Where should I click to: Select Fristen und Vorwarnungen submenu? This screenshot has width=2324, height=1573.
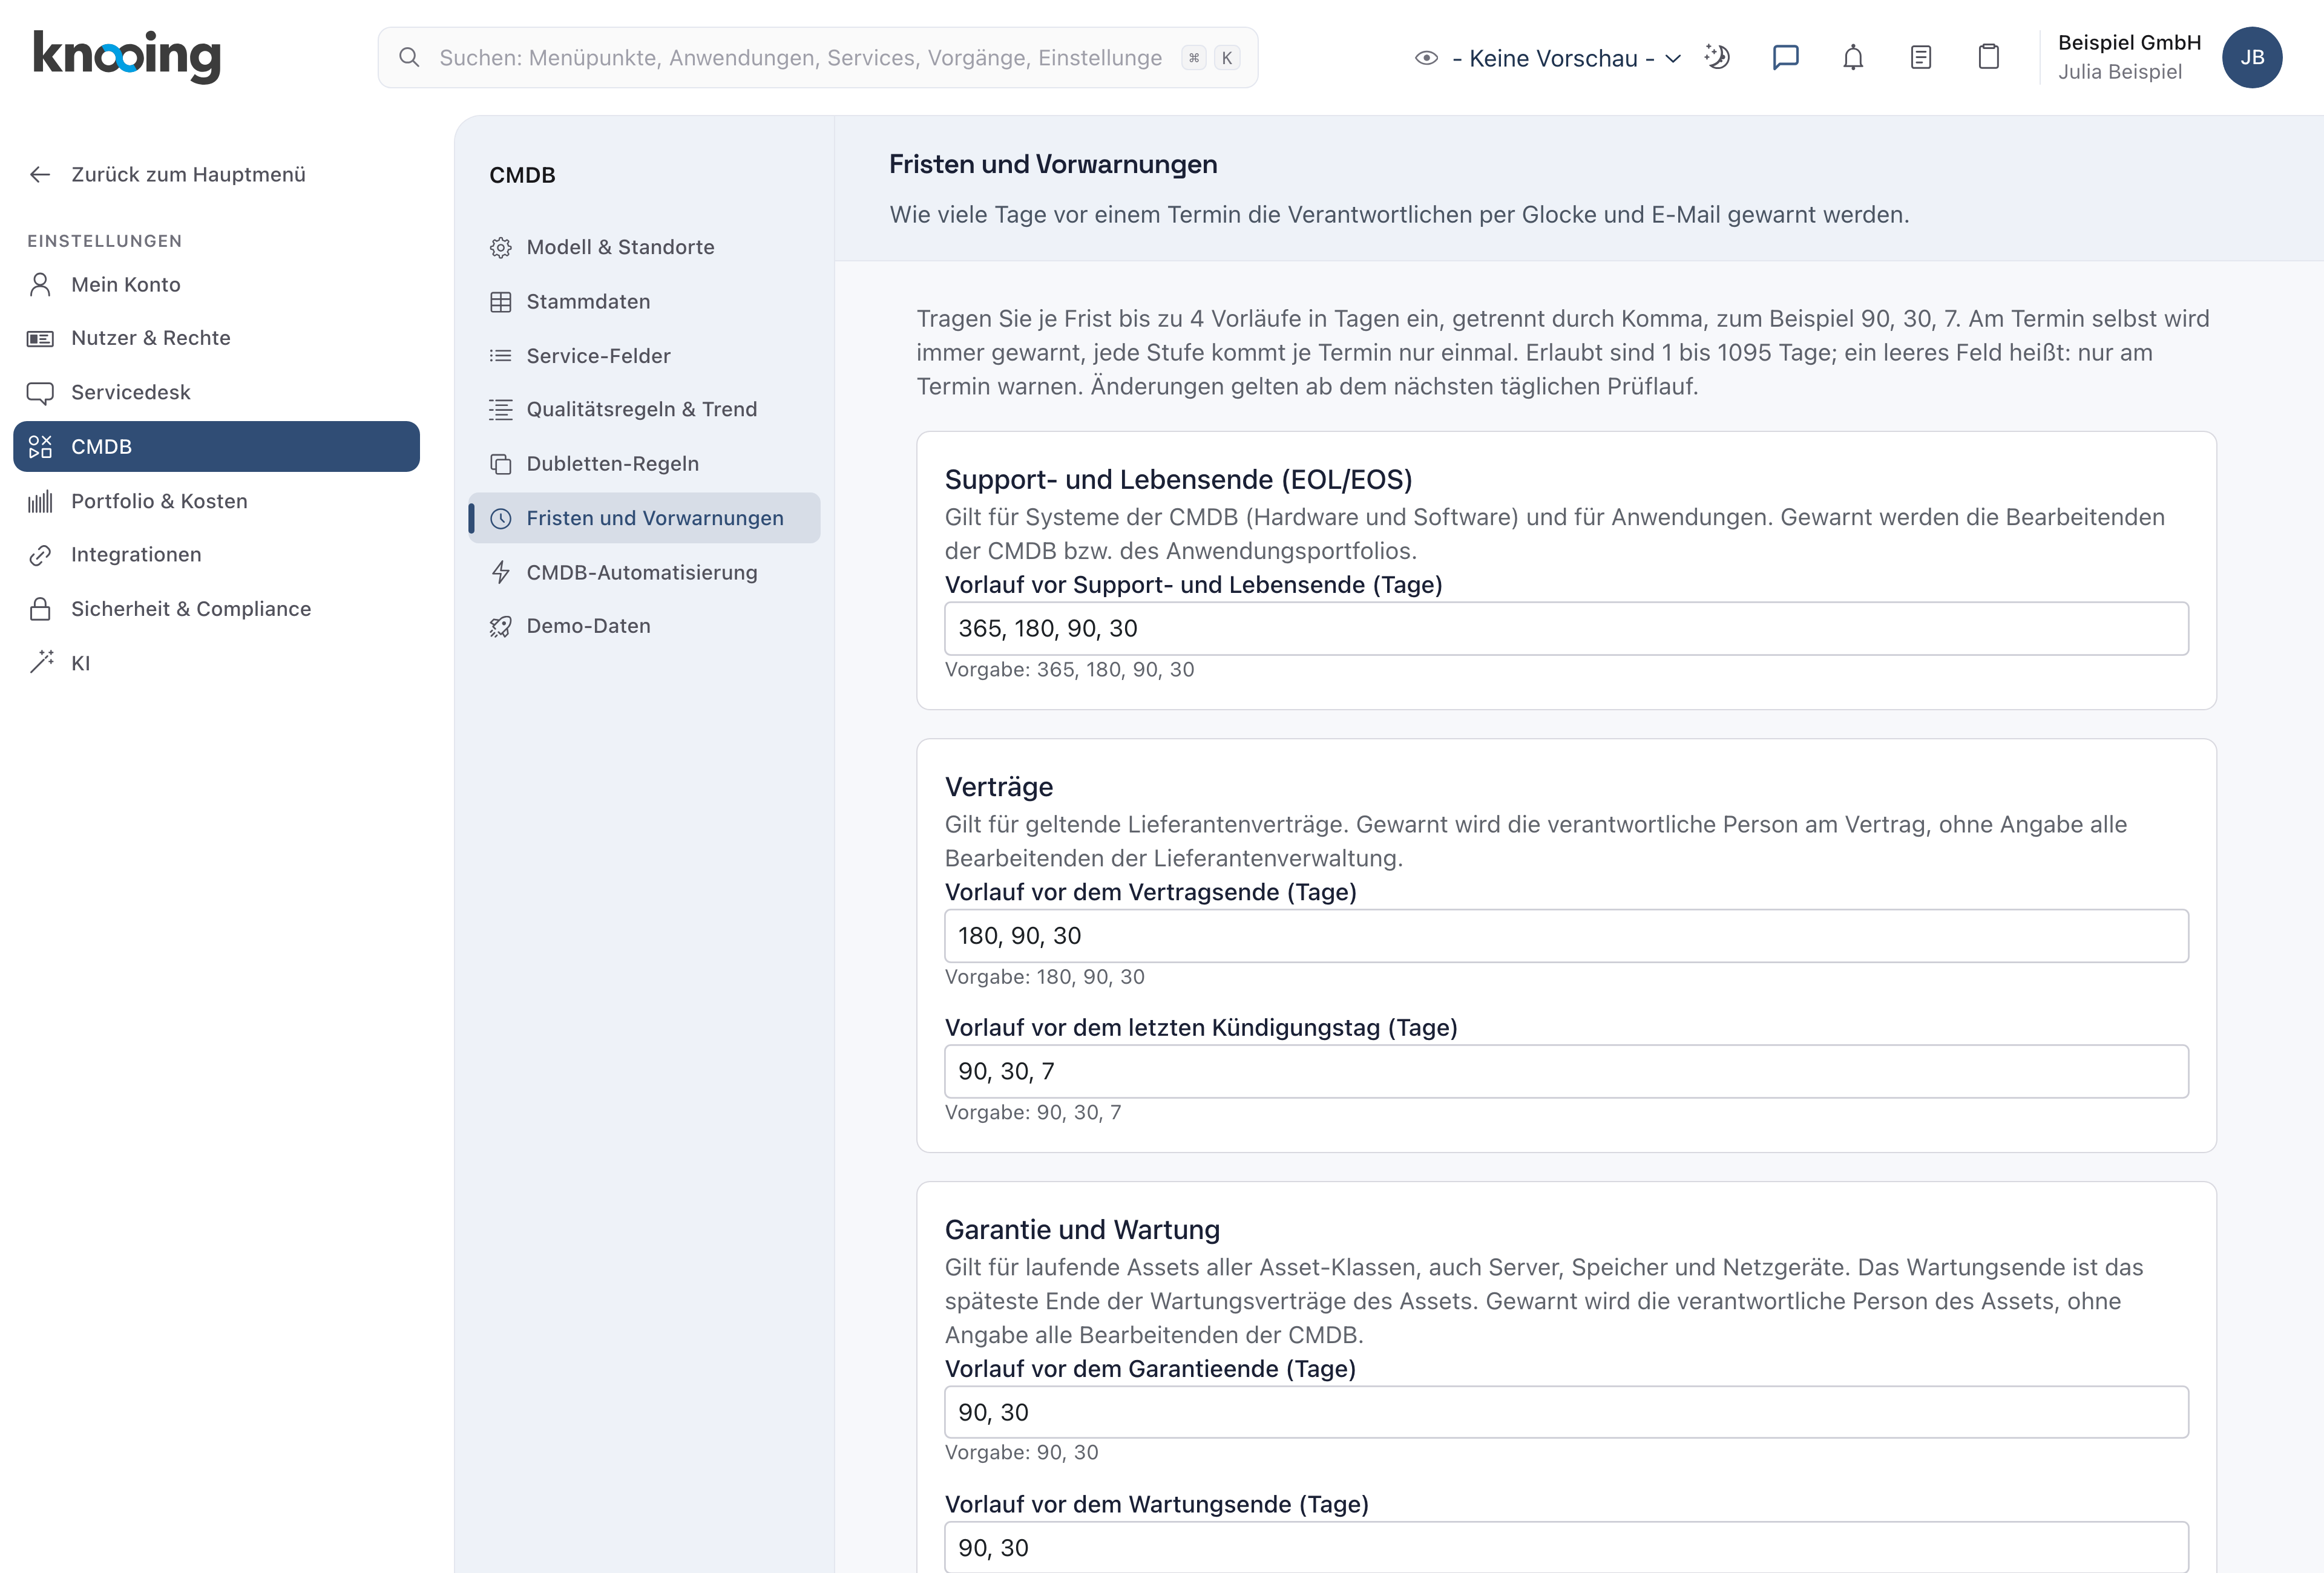[x=645, y=518]
